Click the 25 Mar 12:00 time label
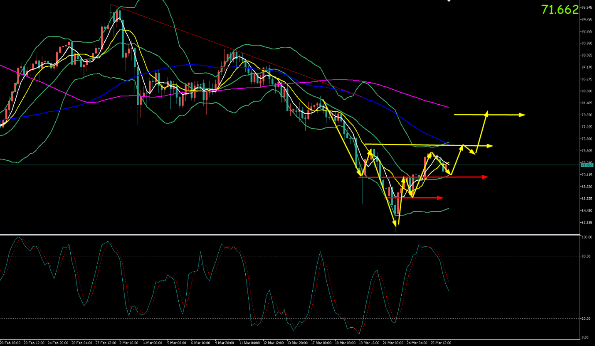Viewport: 595px width, 346px height. pos(441,343)
